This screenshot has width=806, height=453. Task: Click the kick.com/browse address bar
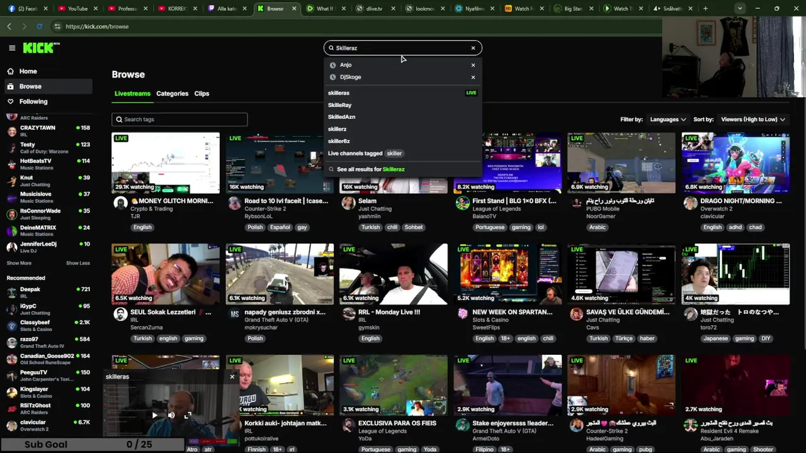tap(353, 26)
